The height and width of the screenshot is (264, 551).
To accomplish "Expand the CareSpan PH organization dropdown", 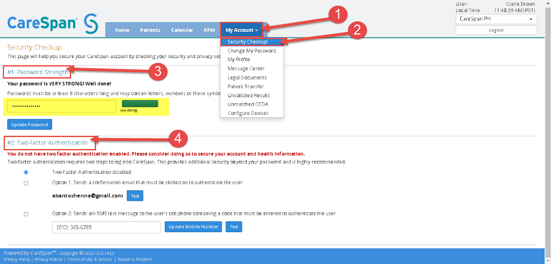I will click(x=496, y=19).
